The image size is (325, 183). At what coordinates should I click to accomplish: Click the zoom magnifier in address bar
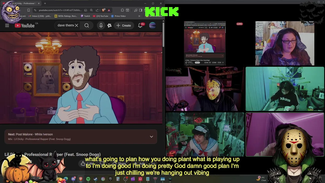coord(91,10)
